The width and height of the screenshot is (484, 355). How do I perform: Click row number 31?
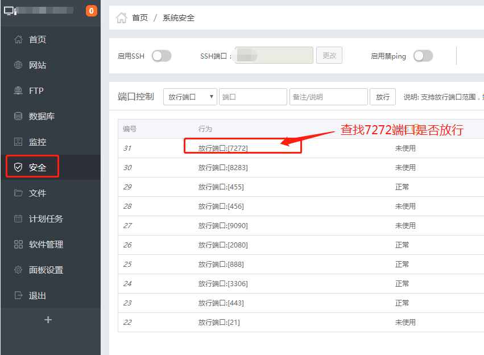point(127,148)
